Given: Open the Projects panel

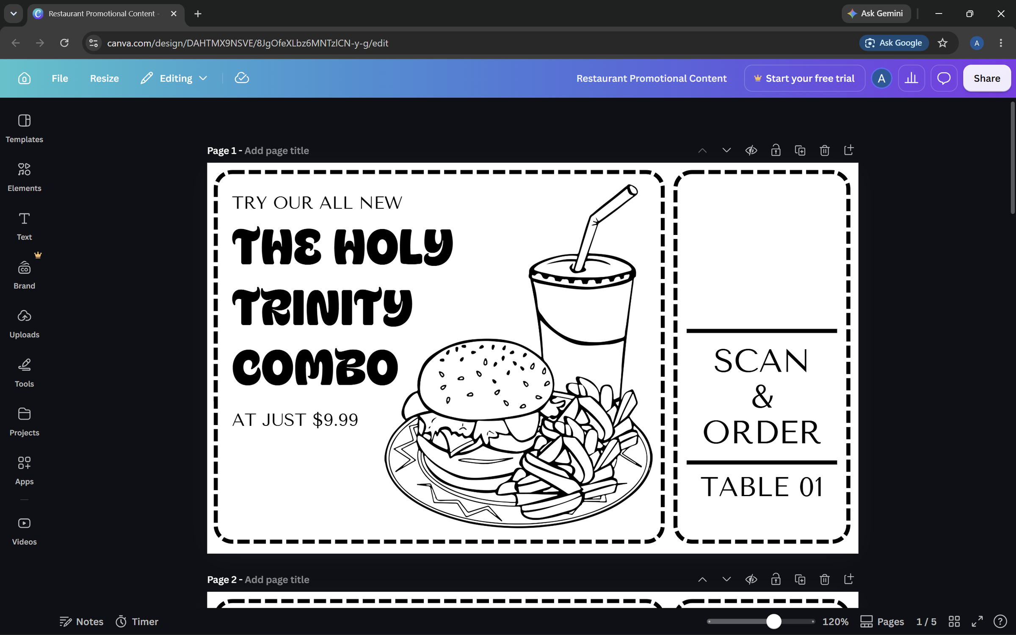Looking at the screenshot, I should point(24,421).
